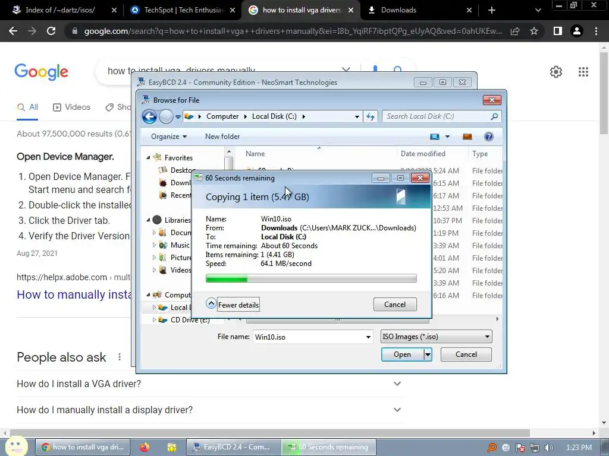Click the volume speaker tray icon
Viewport: 609px width, 456px height.
pos(549,448)
